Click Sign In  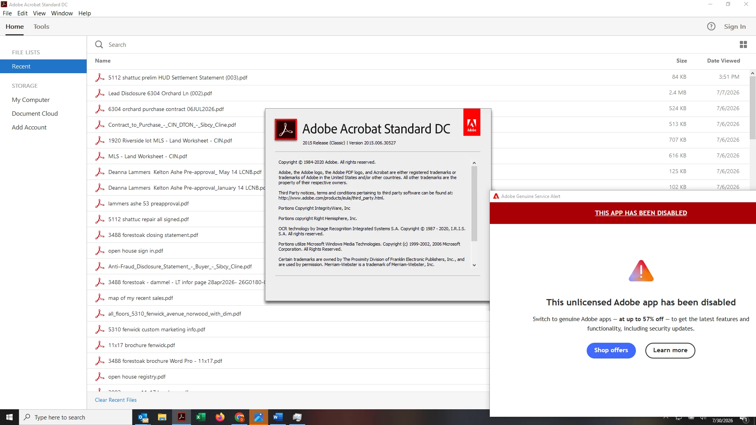(735, 26)
